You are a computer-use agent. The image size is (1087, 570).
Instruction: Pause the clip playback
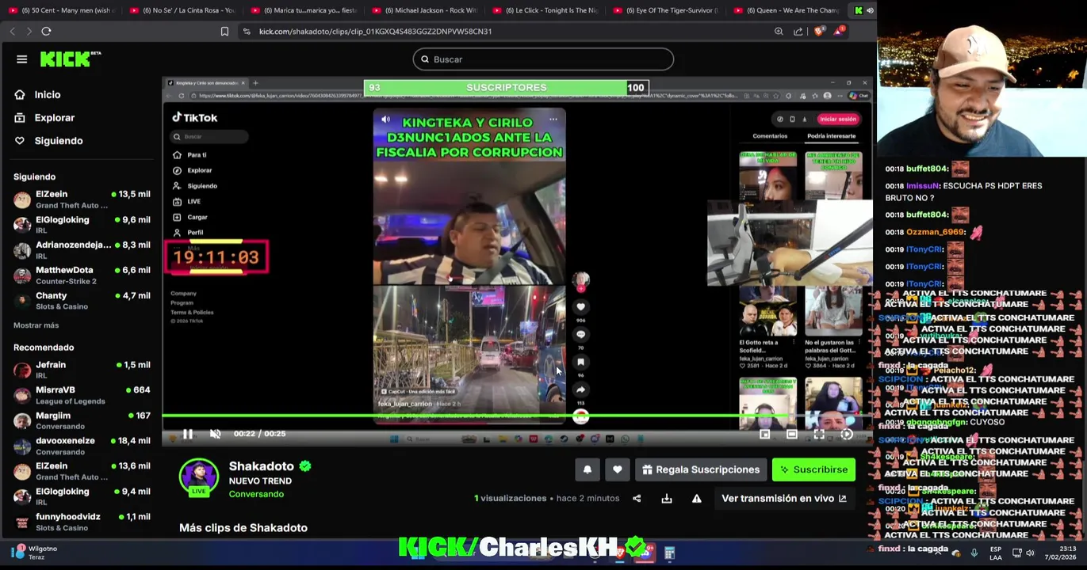coord(187,434)
